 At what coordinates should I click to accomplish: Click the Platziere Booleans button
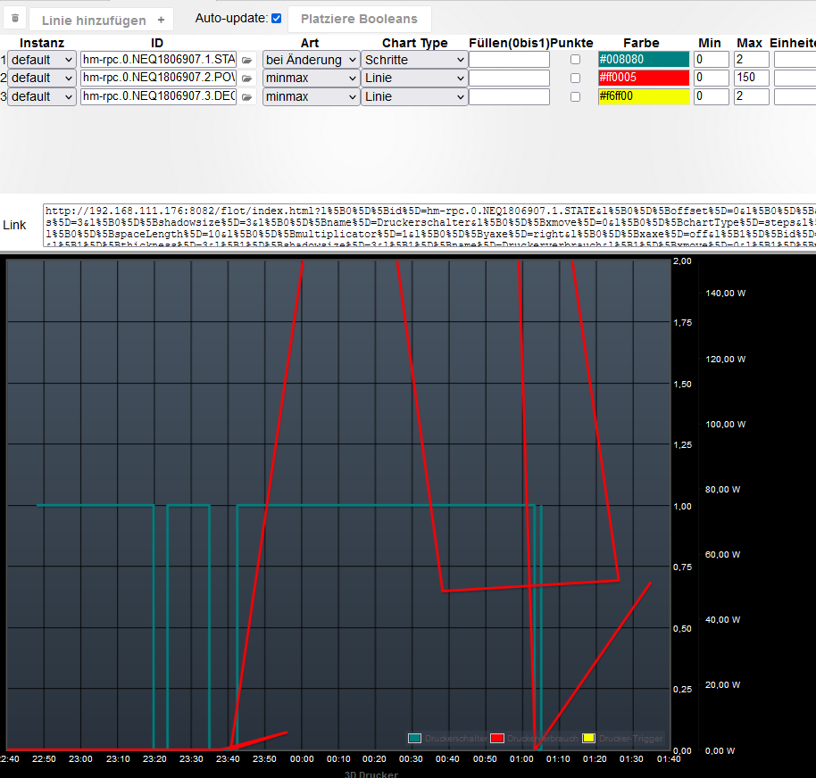(359, 19)
